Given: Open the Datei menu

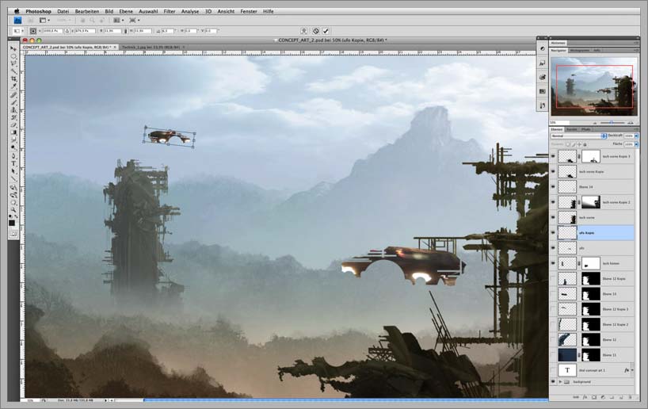Looking at the screenshot, I should (x=63, y=11).
